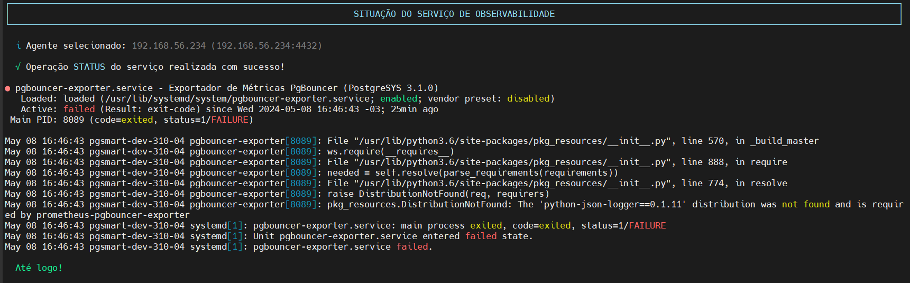Click the version text '(PostgreSYS 3.1.0)'
This screenshot has height=283, width=910.
tap(391, 88)
